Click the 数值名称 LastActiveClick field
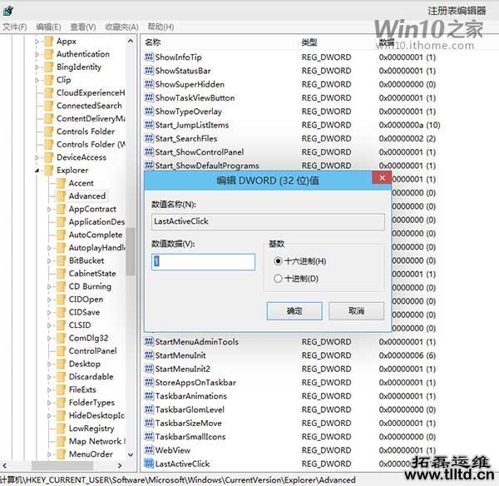 tap(268, 221)
